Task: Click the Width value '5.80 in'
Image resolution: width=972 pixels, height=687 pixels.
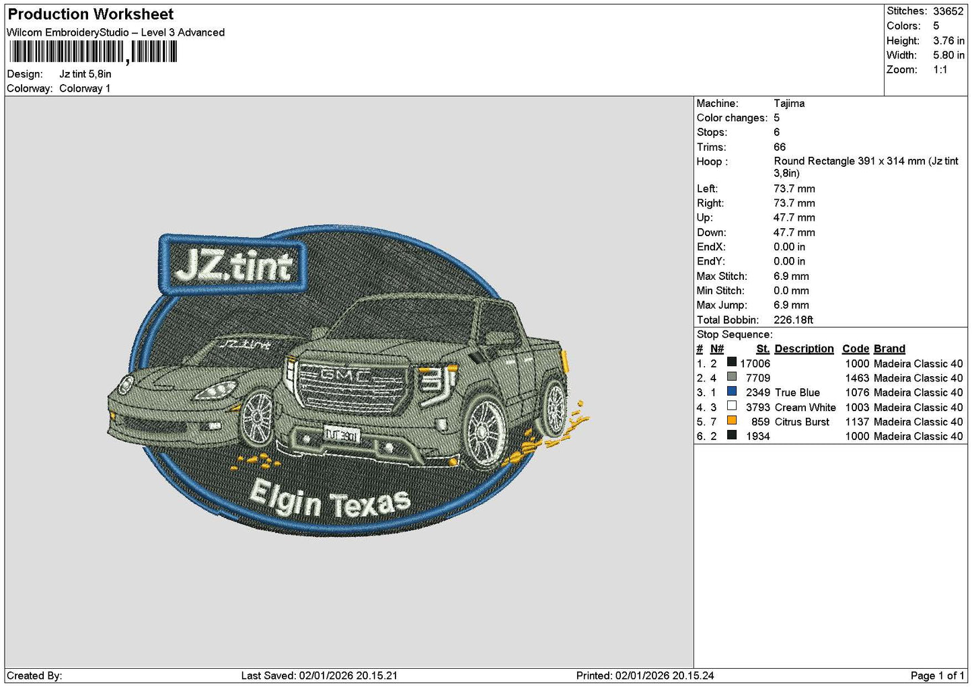Action: click(x=948, y=55)
